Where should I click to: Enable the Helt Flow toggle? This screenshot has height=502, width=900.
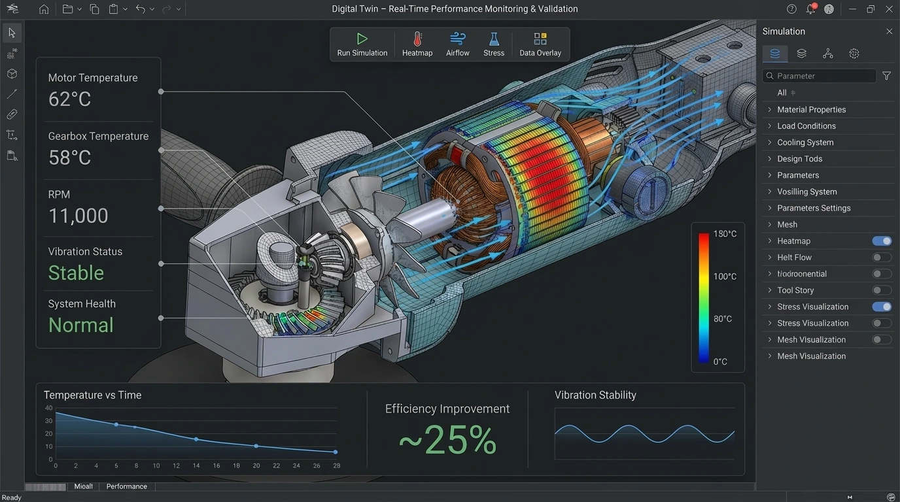[x=882, y=258]
